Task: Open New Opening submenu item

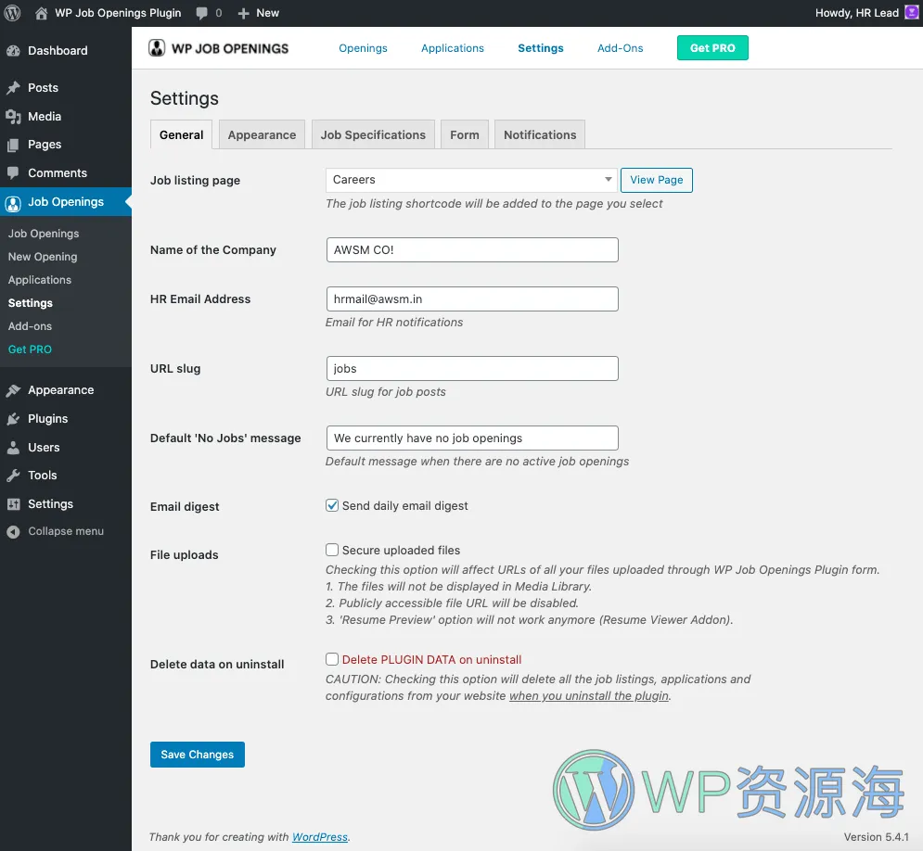Action: pos(43,257)
